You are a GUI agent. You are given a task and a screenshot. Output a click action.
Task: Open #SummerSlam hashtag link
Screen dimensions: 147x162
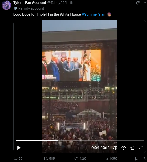(x=94, y=14)
